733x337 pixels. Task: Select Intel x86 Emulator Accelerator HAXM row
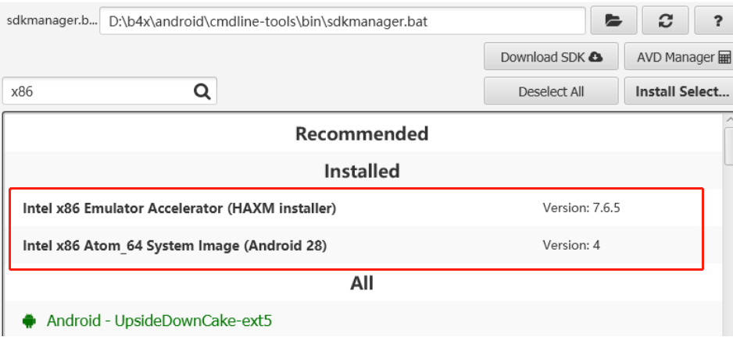pos(180,208)
